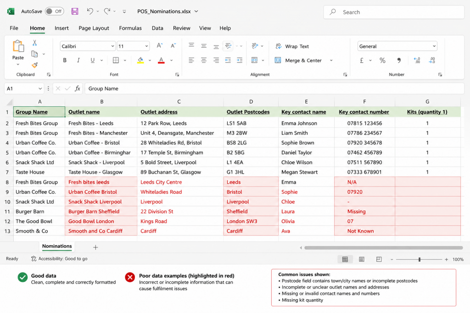Open the font color dropdown arrow
470x313 pixels.
(172, 60)
